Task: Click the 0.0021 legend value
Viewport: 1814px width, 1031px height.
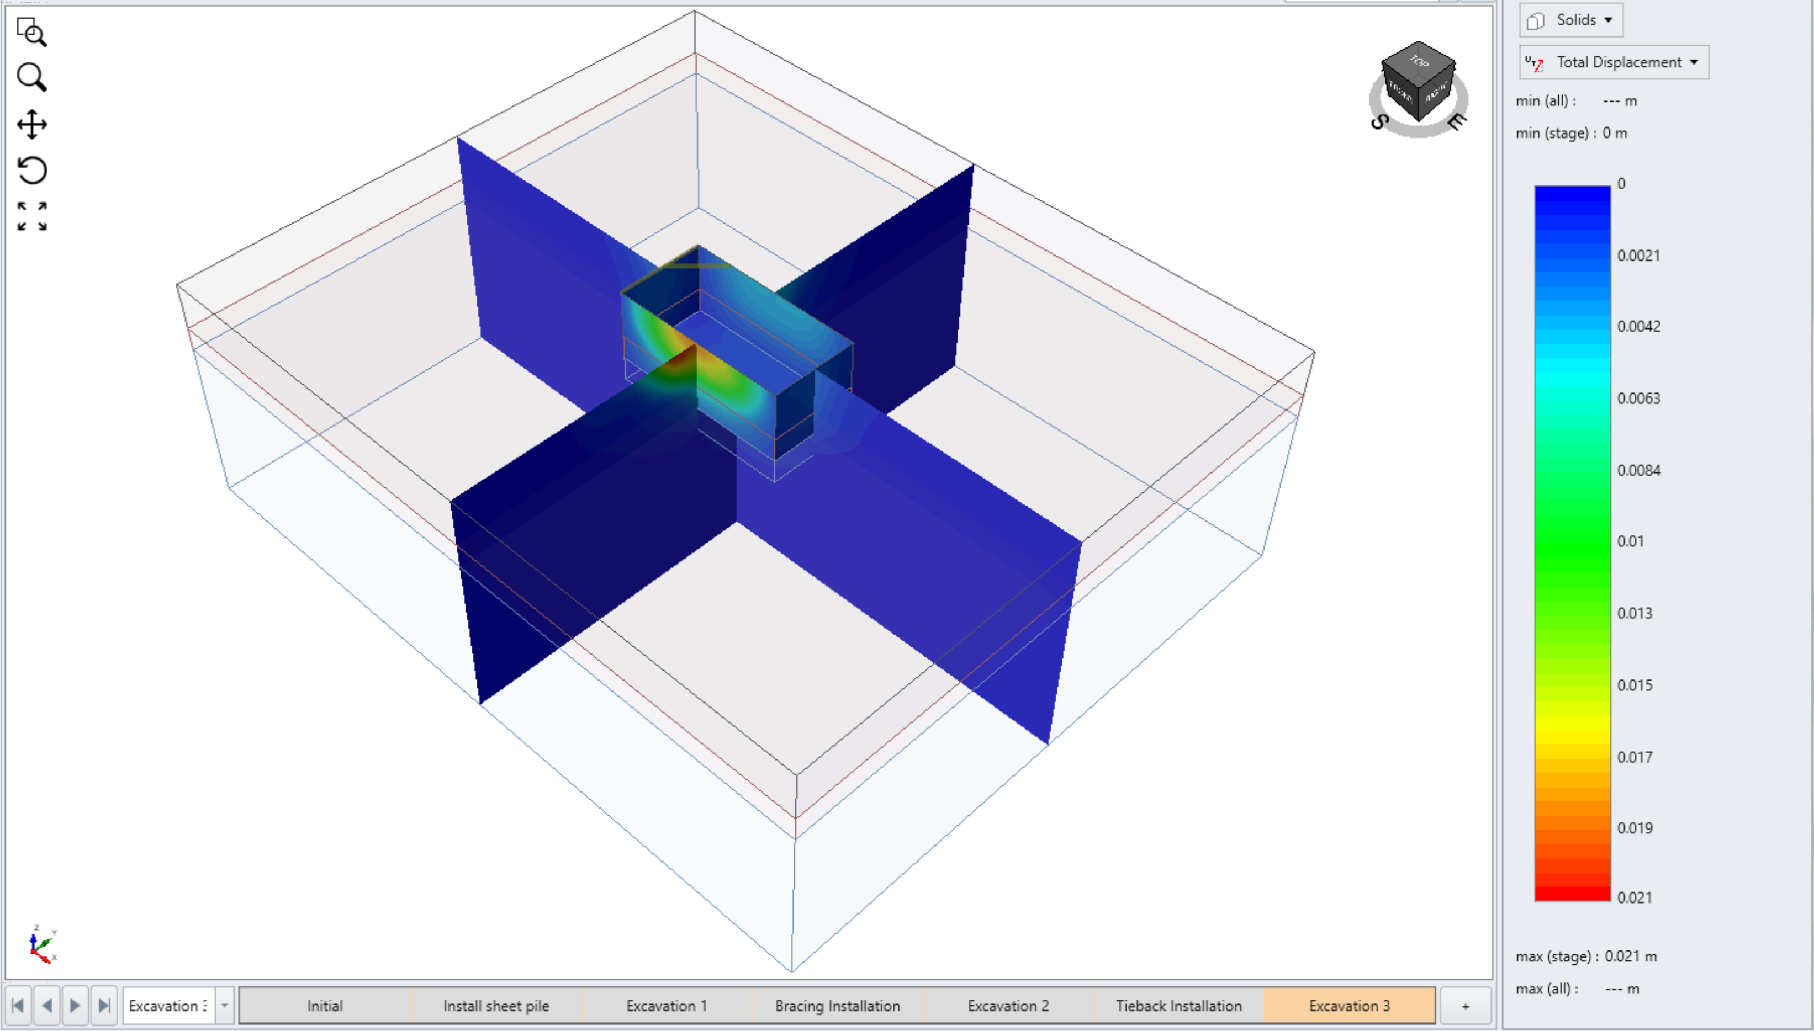Action: click(1638, 256)
